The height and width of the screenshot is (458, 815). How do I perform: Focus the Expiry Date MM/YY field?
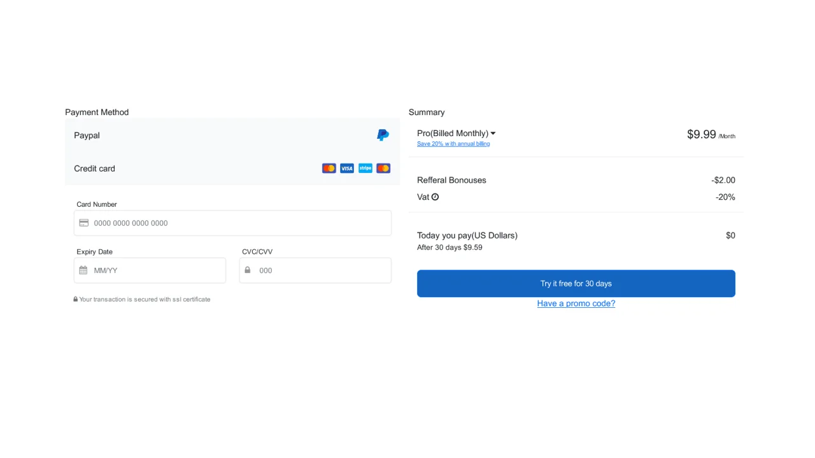click(150, 270)
